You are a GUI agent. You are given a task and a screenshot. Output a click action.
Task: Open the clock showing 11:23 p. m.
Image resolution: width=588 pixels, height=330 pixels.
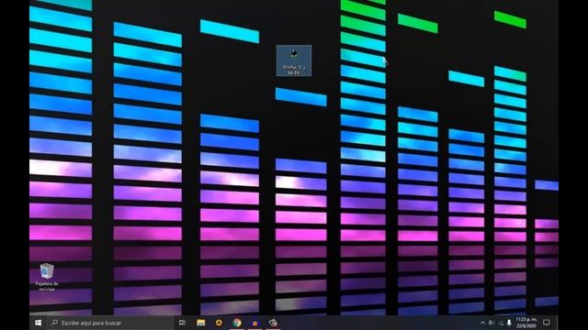[x=526, y=323]
